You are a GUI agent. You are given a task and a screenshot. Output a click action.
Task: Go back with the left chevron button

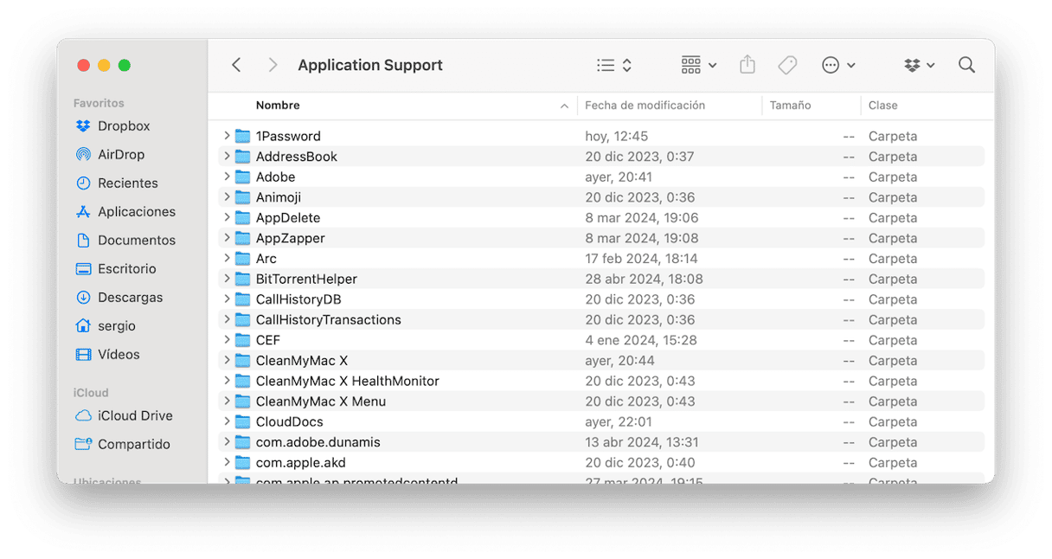[236, 65]
